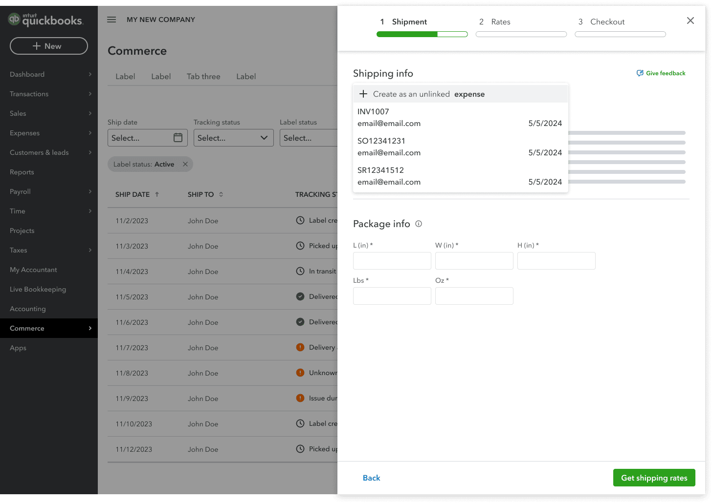Screen dimensions: 713x504
Task: Toggle SHIP TO sort icon
Action: (221, 194)
